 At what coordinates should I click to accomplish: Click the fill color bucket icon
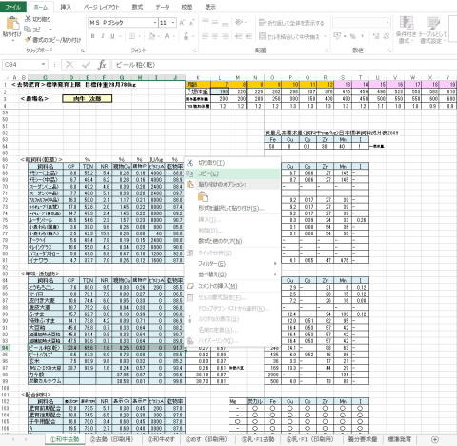point(152,36)
